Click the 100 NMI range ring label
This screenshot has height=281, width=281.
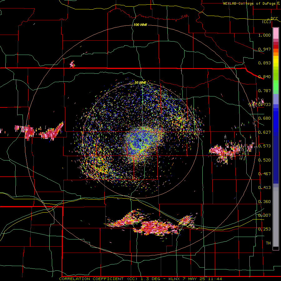pos(140,25)
